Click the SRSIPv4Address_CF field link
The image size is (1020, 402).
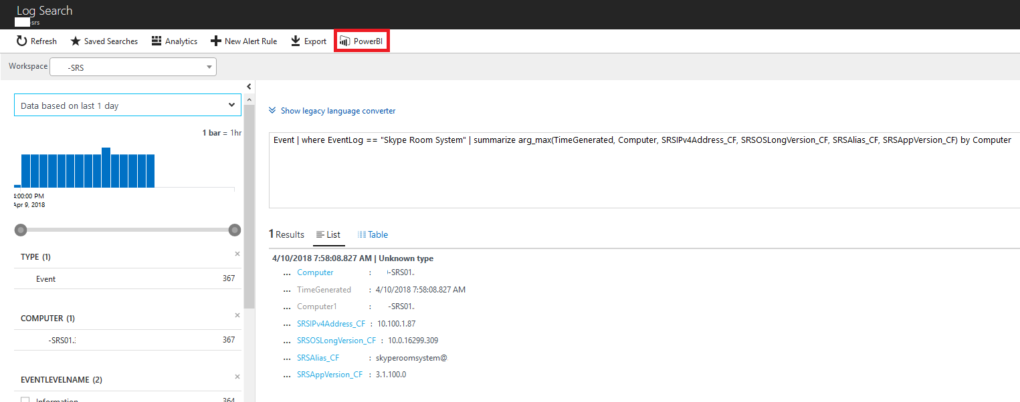point(331,324)
